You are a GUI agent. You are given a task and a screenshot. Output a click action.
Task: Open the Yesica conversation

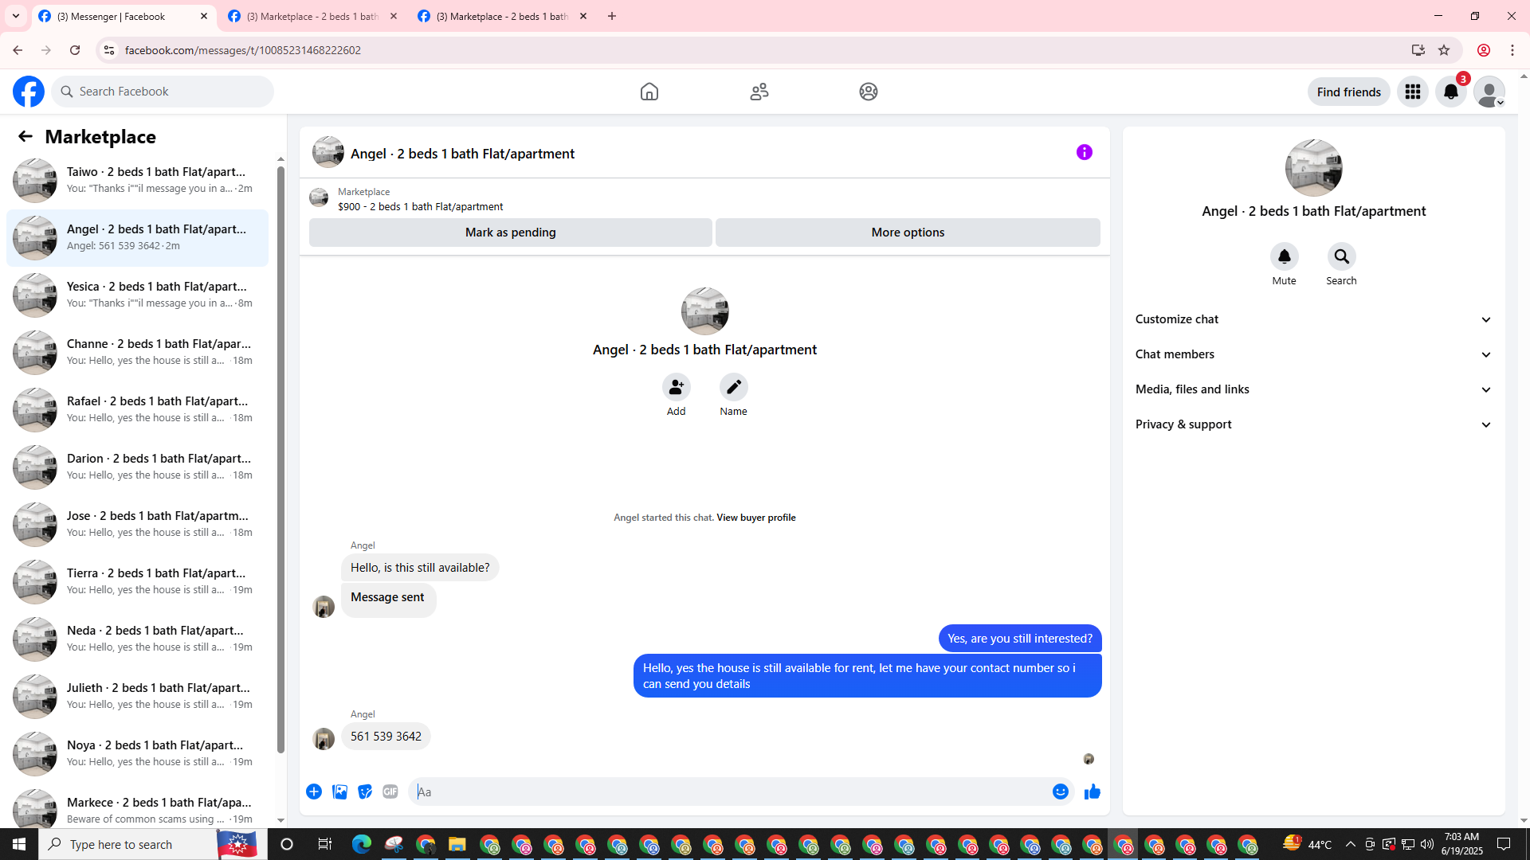pos(137,295)
